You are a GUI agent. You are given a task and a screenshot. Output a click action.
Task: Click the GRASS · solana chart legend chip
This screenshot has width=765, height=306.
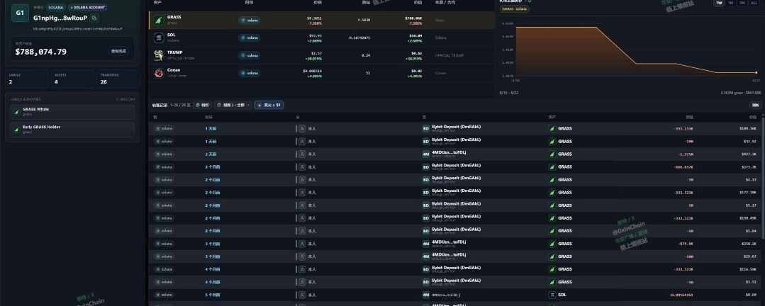point(514,9)
